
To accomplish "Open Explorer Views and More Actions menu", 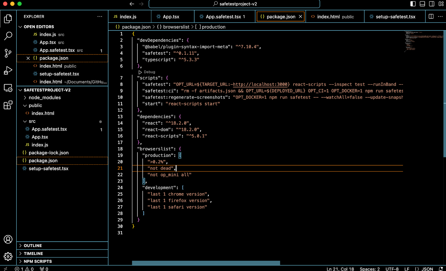I will coord(100,16).
